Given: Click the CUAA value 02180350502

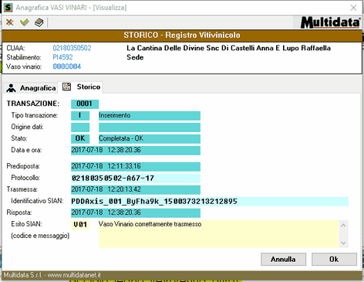Looking at the screenshot, I should 72,48.
